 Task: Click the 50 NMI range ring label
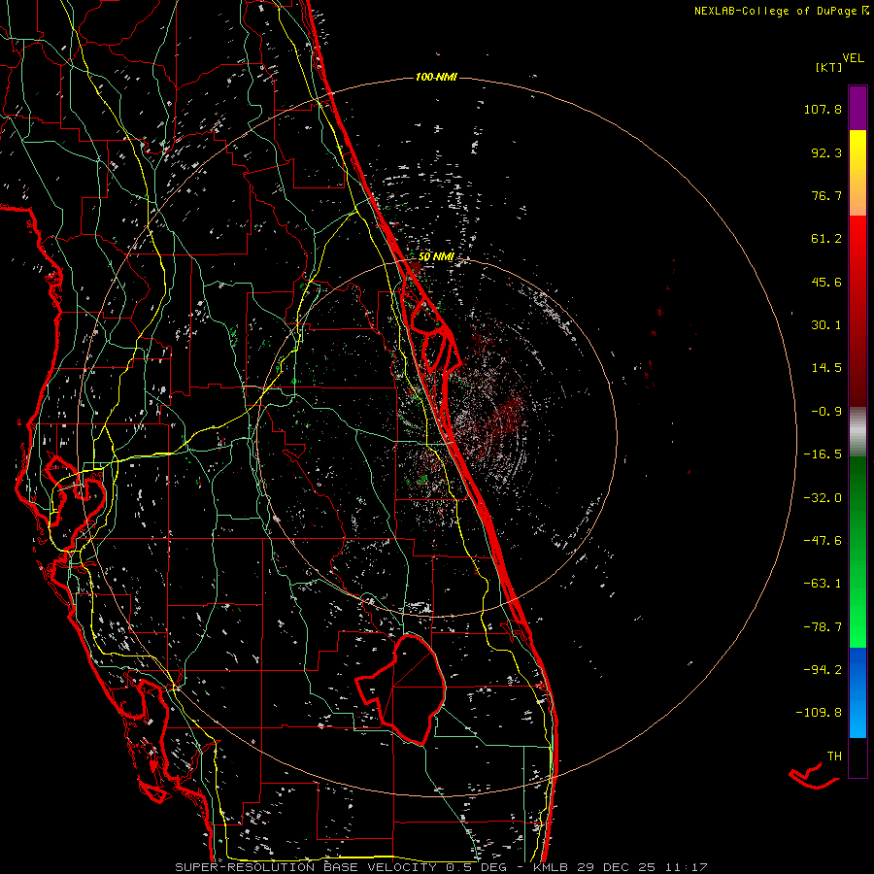coord(436,256)
